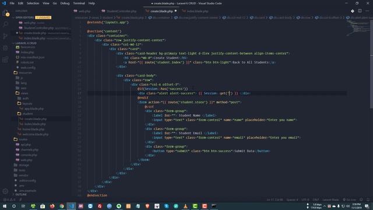Open the Help menu

point(92,3)
